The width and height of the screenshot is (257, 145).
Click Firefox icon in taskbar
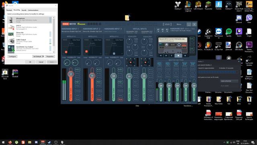click(x=10, y=142)
